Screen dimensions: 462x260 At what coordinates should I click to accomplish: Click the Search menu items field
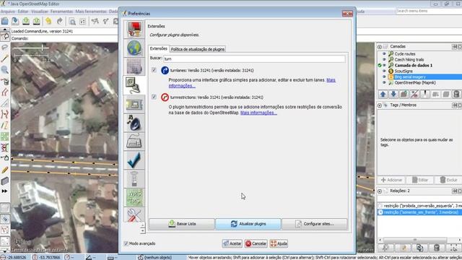pyautogui.click(x=429, y=11)
